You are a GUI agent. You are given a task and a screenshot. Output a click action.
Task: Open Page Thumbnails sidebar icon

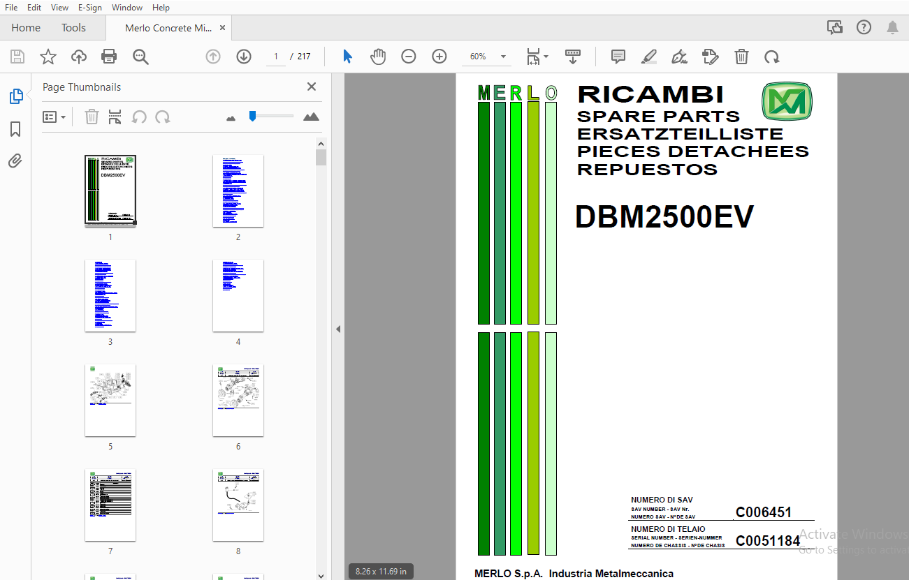16,96
